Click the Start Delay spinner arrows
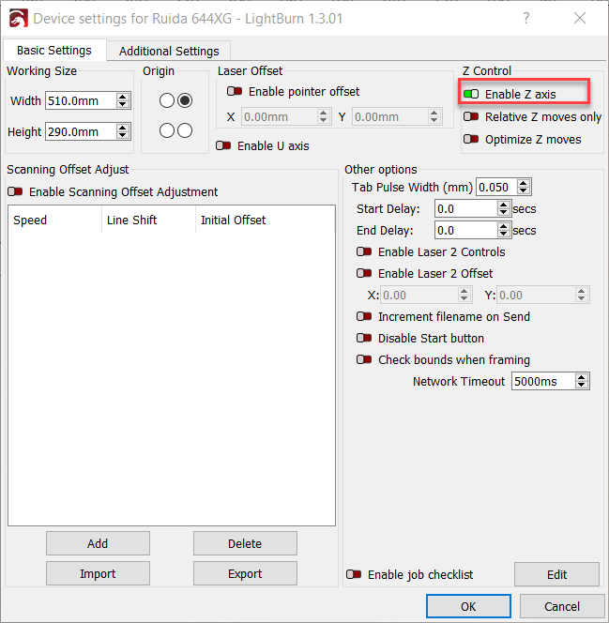This screenshot has width=609, height=623. pyautogui.click(x=504, y=209)
